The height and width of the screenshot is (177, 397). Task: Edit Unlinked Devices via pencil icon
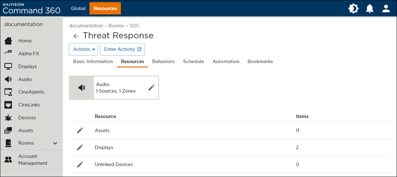click(80, 164)
